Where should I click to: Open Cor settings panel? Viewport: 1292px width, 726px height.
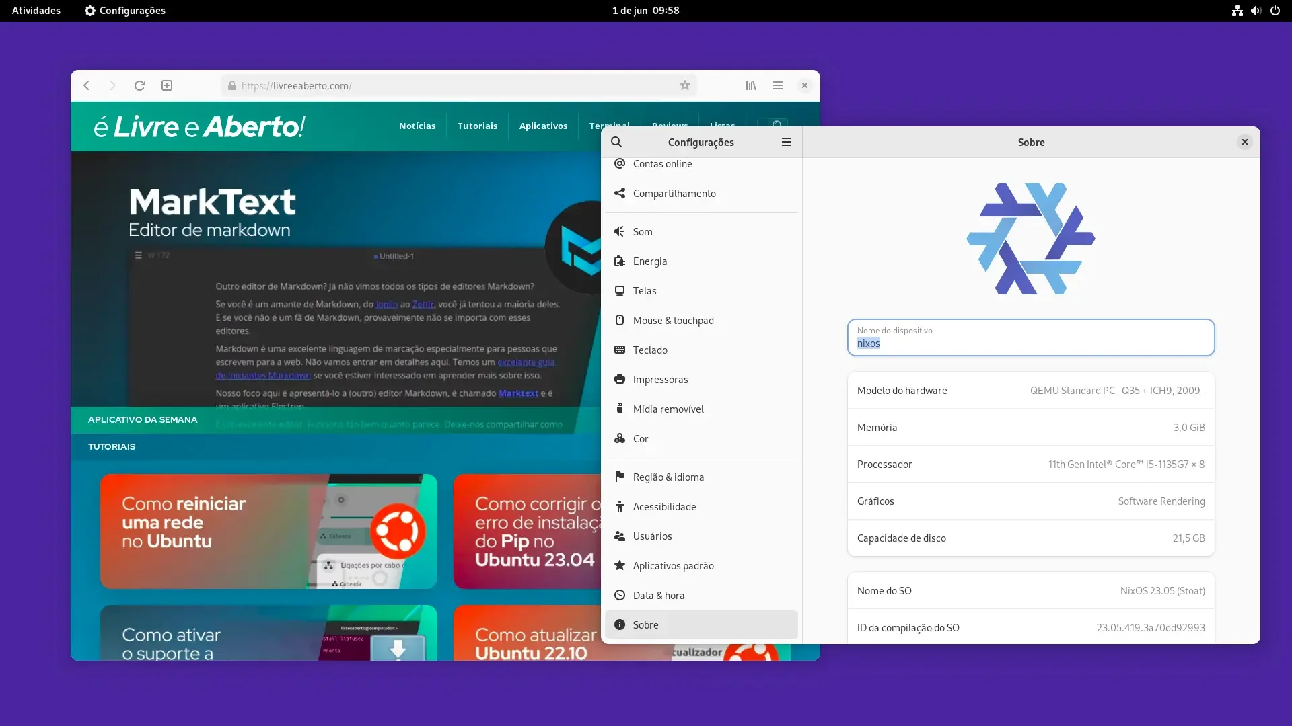(701, 439)
